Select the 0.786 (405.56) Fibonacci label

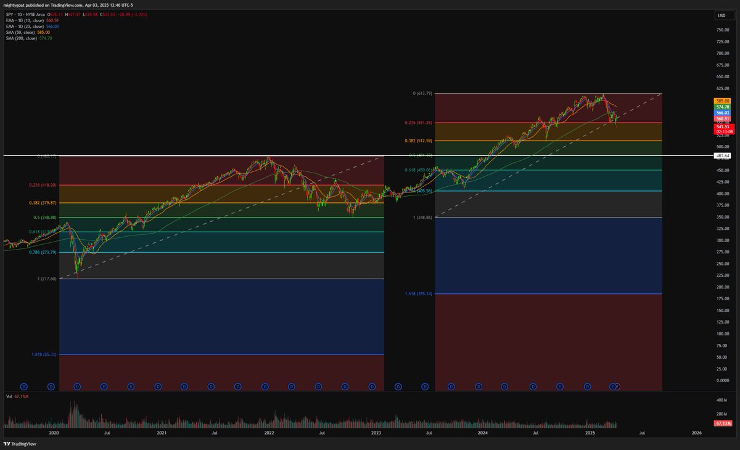click(x=418, y=191)
